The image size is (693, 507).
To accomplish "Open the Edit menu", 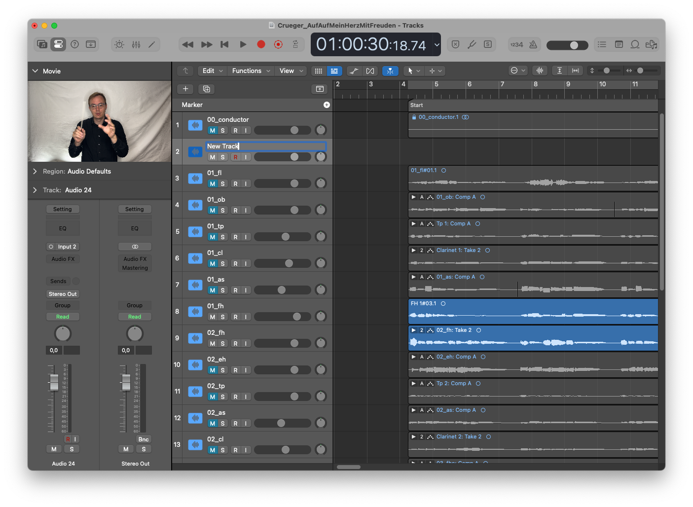I will 212,71.
